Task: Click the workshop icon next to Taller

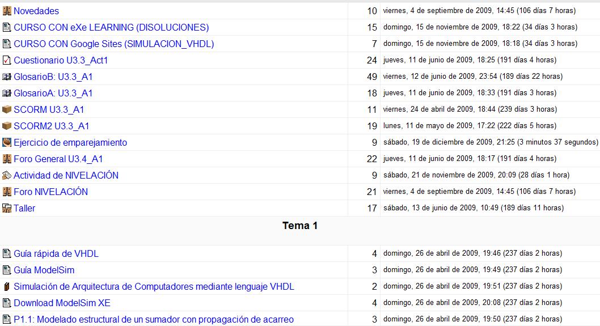Action: click(7, 208)
